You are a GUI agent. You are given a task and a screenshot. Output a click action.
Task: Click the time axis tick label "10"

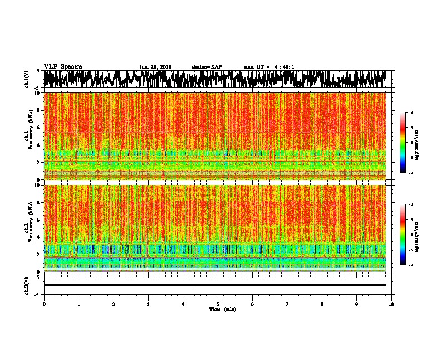pyautogui.click(x=391, y=304)
